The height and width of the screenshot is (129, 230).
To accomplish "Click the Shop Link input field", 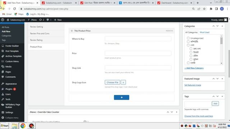I will (138, 68).
